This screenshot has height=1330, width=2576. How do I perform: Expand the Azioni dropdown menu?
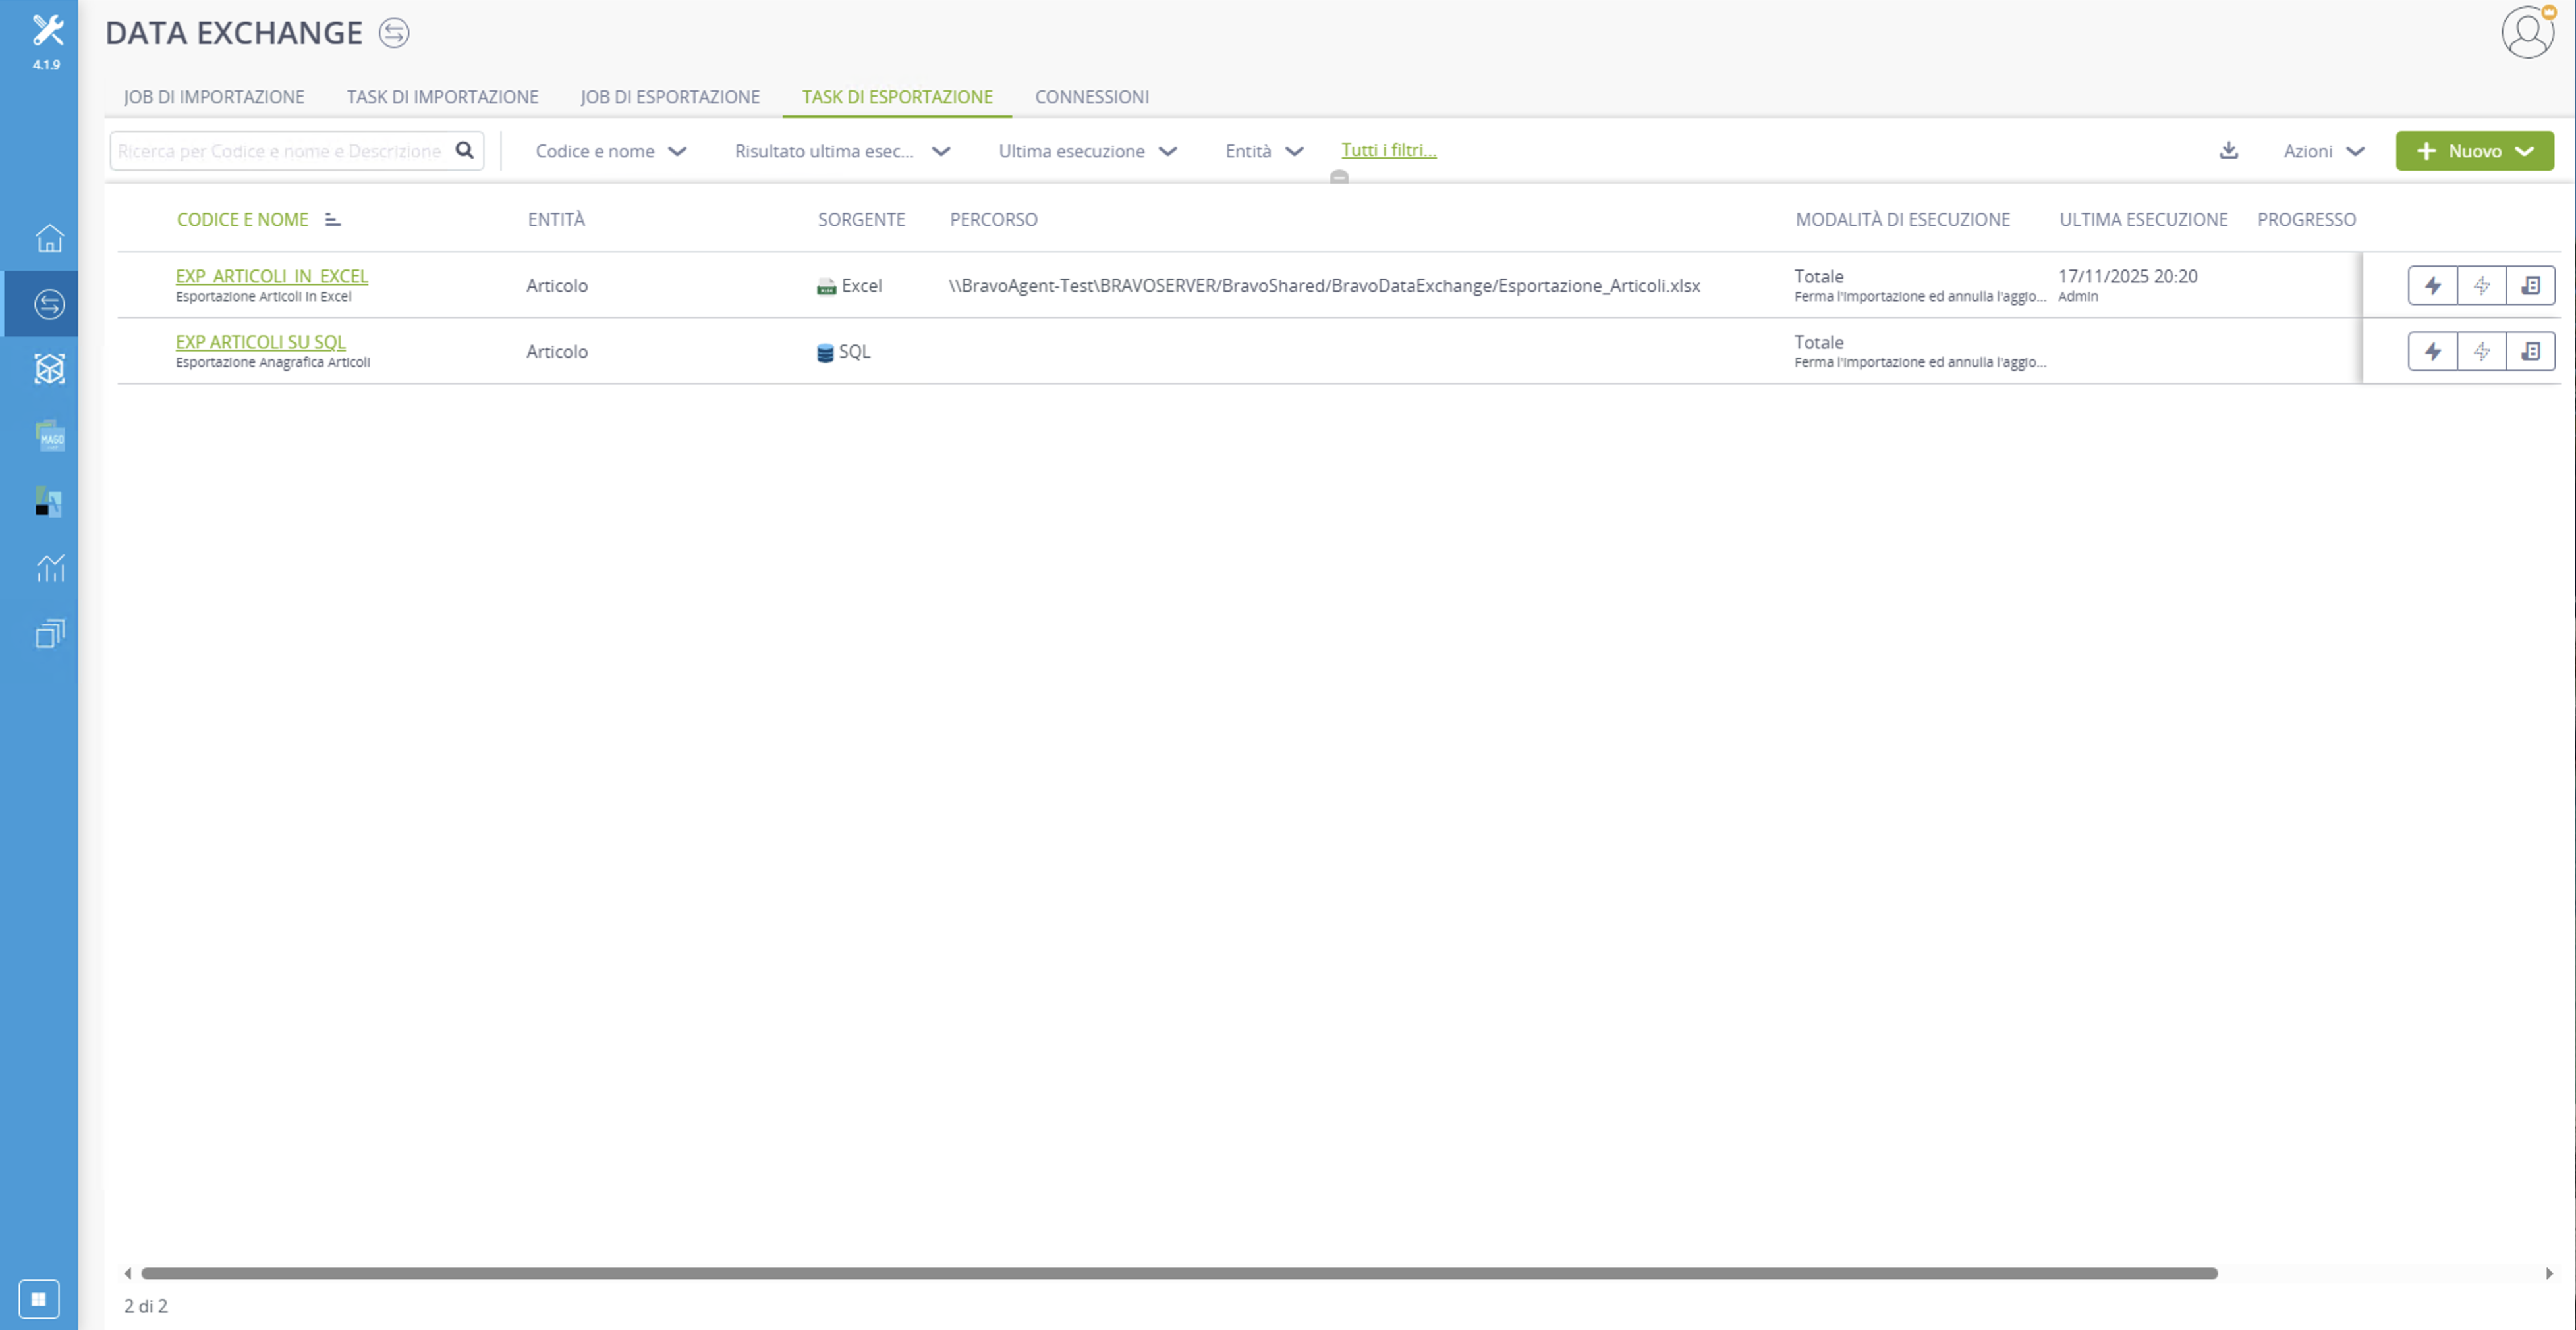(x=2323, y=151)
